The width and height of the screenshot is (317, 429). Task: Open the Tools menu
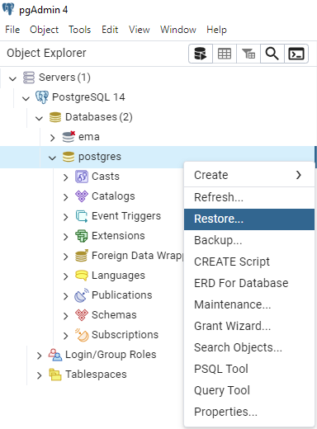[x=79, y=30]
